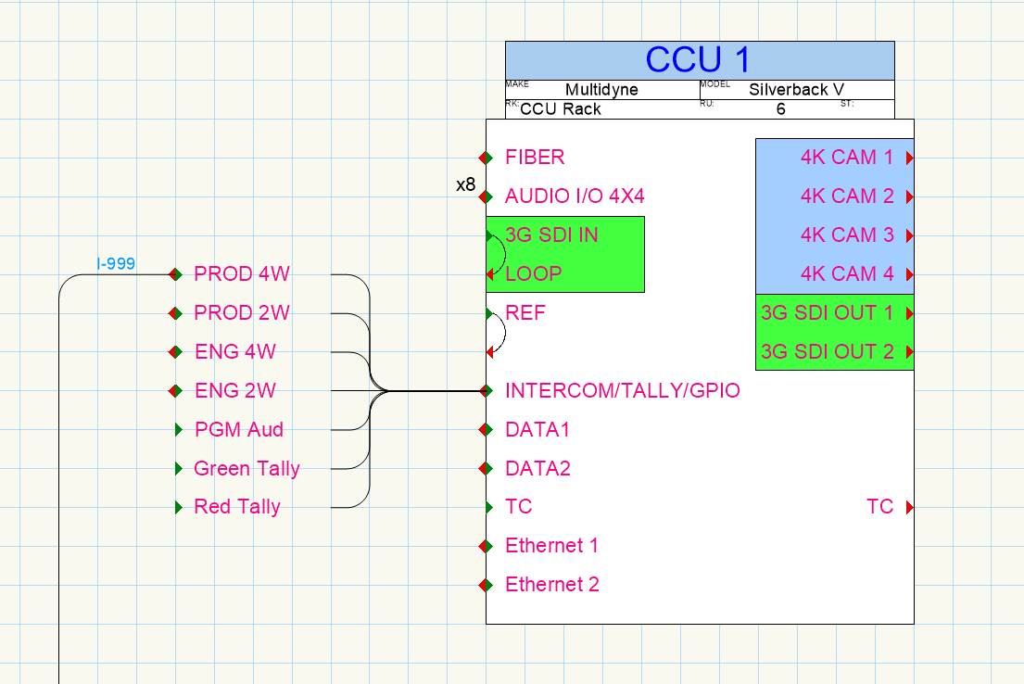Click the I-999 cable label
The image size is (1024, 684).
point(116,264)
